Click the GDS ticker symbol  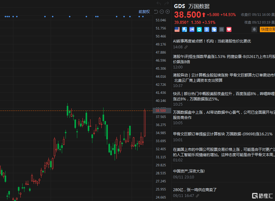180,6
